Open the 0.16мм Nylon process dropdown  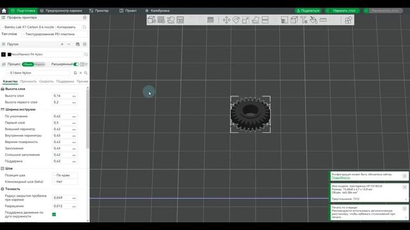pyautogui.click(x=38, y=73)
